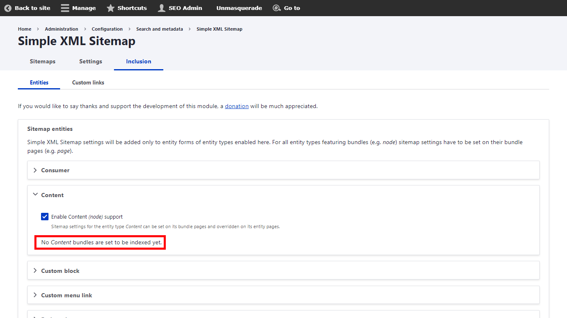Viewport: 567px width, 318px height.
Task: Open the Custom links sub-tab
Action: [88, 82]
